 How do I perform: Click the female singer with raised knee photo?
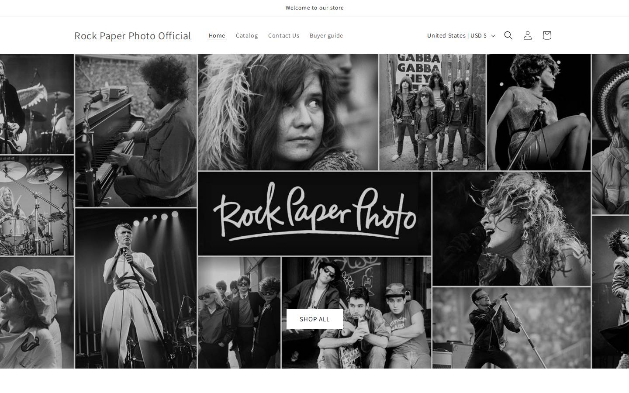tap(539, 112)
